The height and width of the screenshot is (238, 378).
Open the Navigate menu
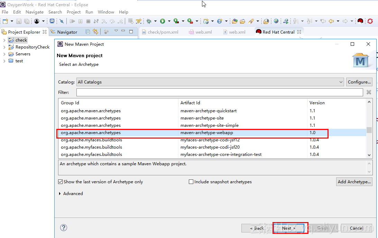(35, 12)
